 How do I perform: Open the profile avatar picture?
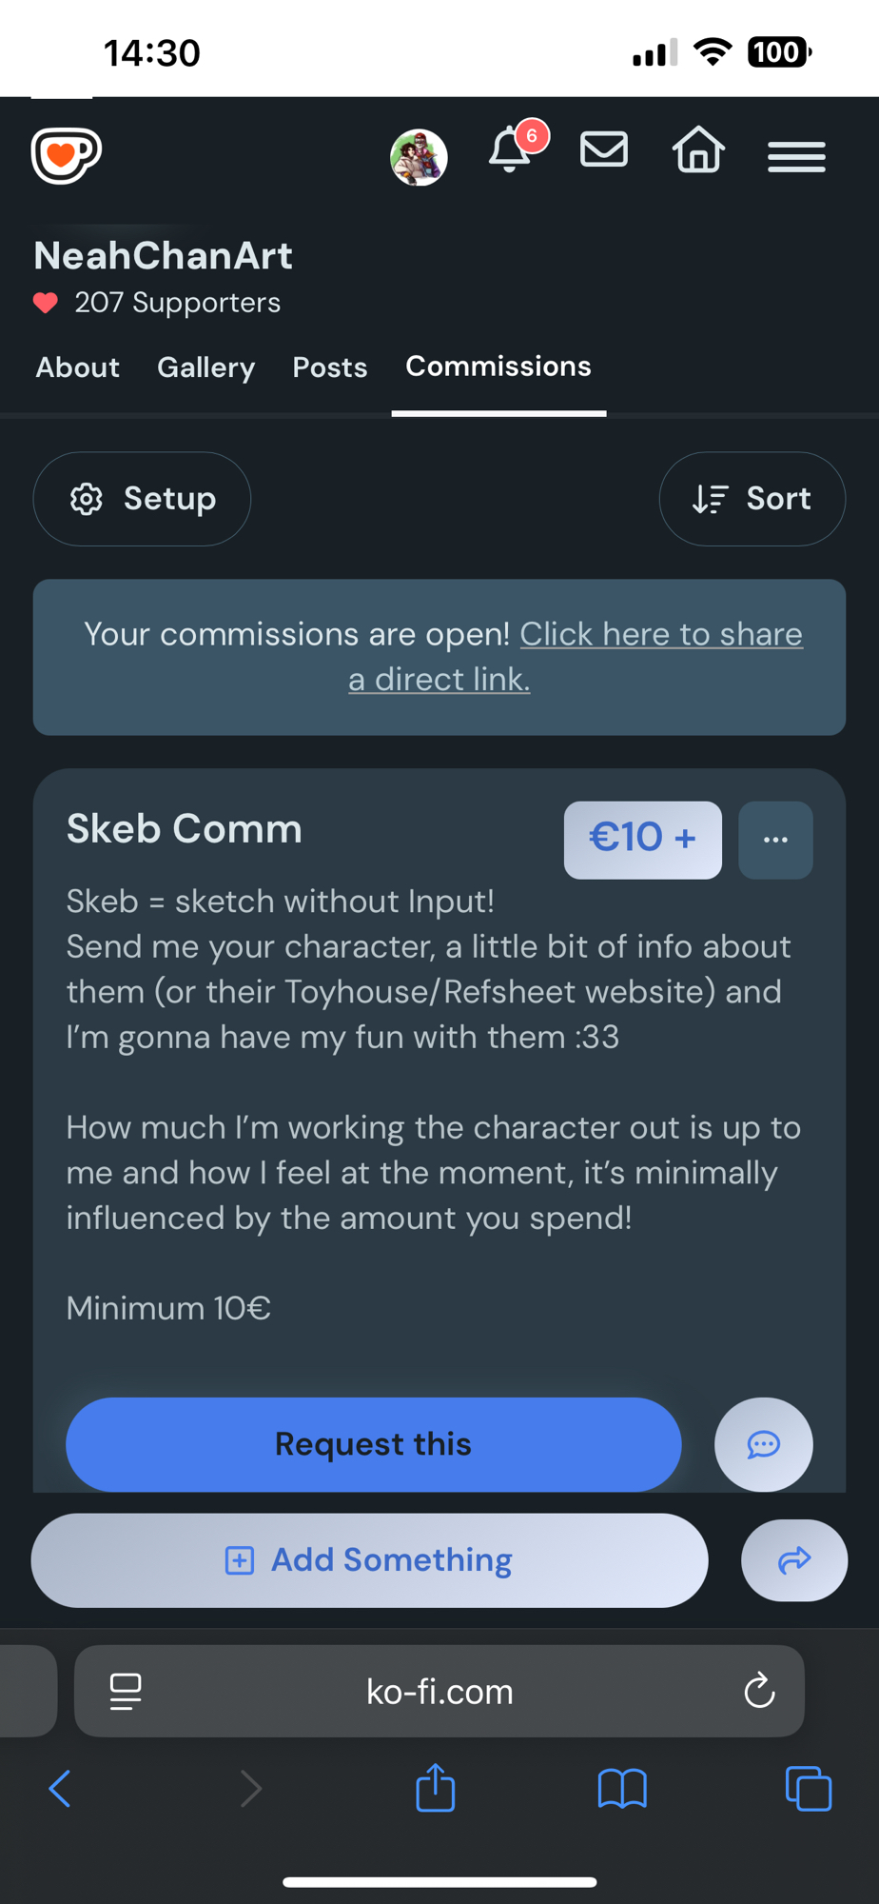419,157
